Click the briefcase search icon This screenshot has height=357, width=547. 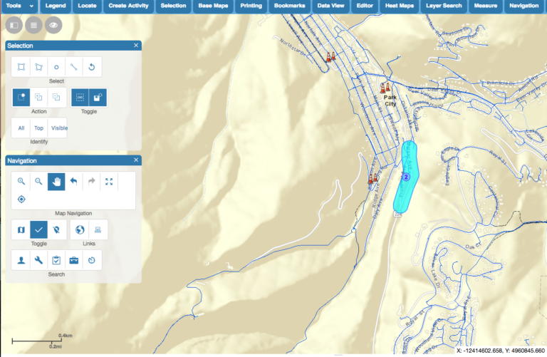click(73, 260)
